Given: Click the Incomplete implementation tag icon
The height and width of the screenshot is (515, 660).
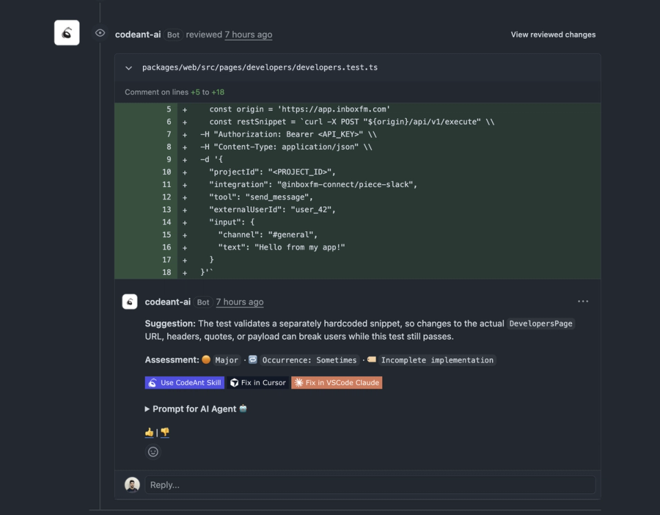Looking at the screenshot, I should [372, 360].
